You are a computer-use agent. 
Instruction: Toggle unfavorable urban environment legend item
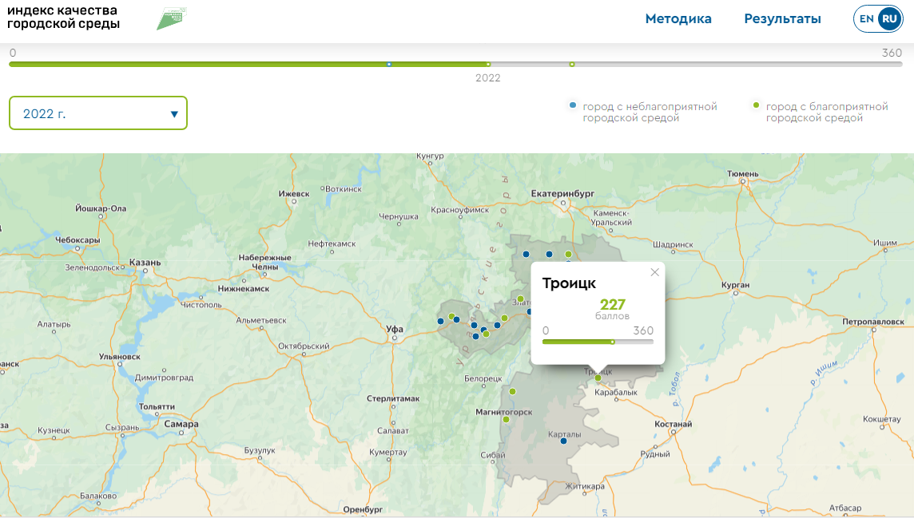(x=643, y=112)
